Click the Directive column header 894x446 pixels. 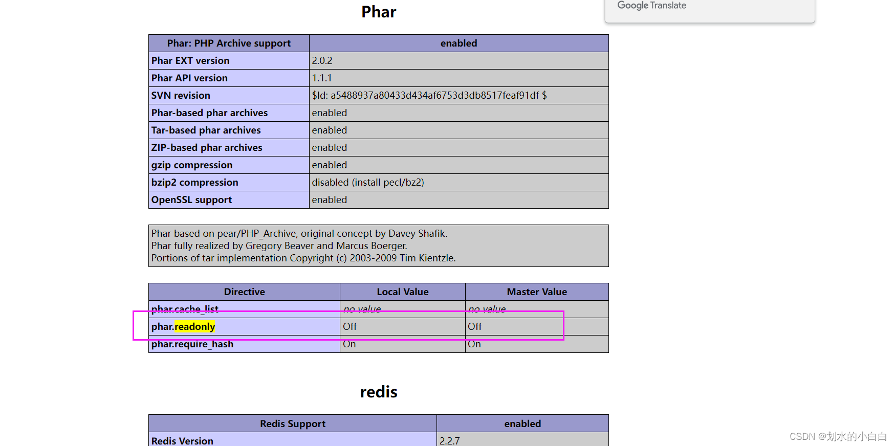[x=245, y=292]
